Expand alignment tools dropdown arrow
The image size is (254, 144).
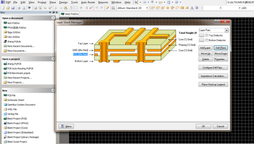click(148, 2)
